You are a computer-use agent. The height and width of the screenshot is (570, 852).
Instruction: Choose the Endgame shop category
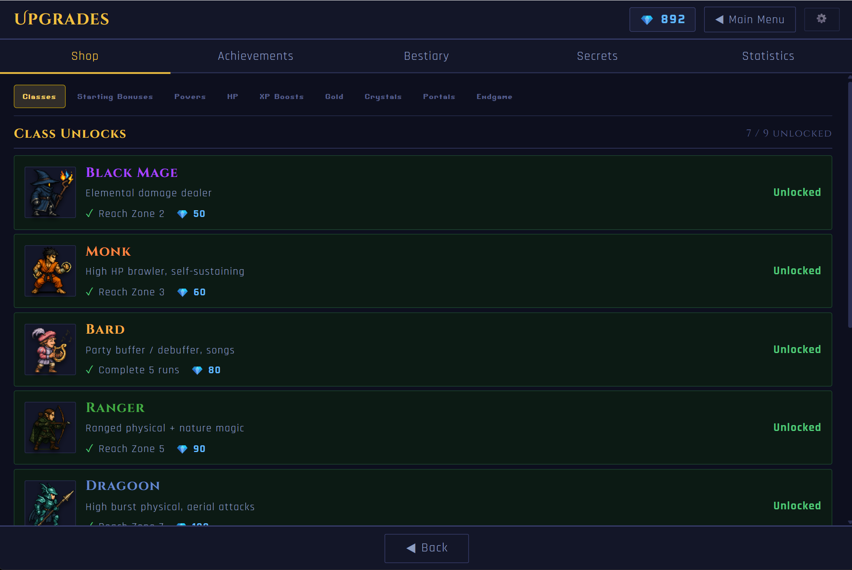(494, 96)
